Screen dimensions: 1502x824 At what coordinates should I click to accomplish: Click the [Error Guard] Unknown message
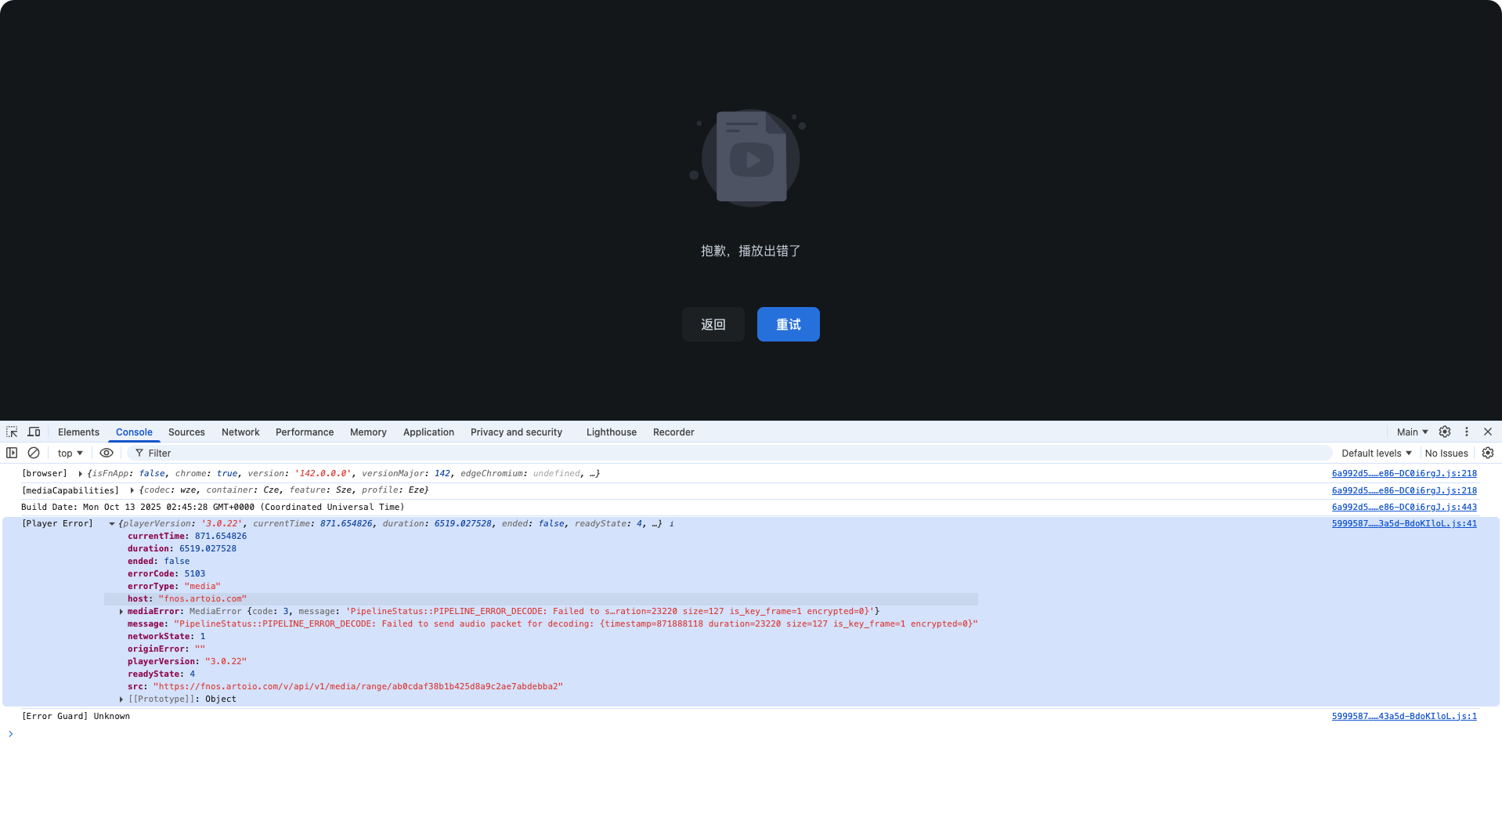[76, 717]
